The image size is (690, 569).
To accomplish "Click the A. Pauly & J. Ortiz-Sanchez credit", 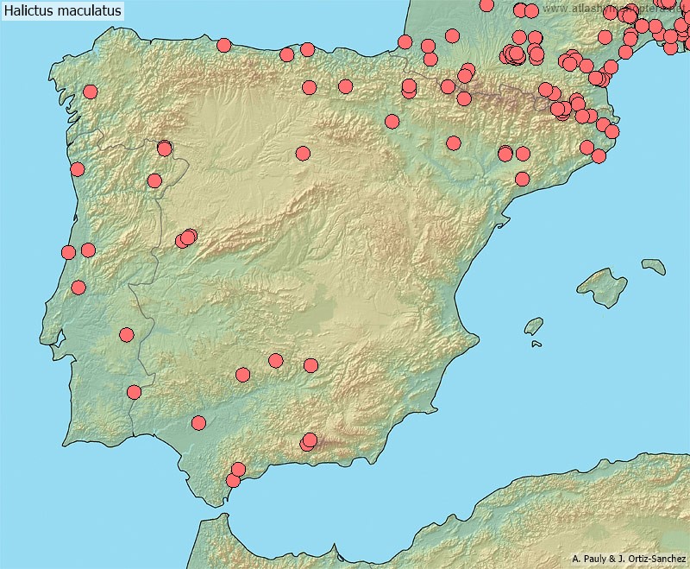I will click(x=628, y=559).
